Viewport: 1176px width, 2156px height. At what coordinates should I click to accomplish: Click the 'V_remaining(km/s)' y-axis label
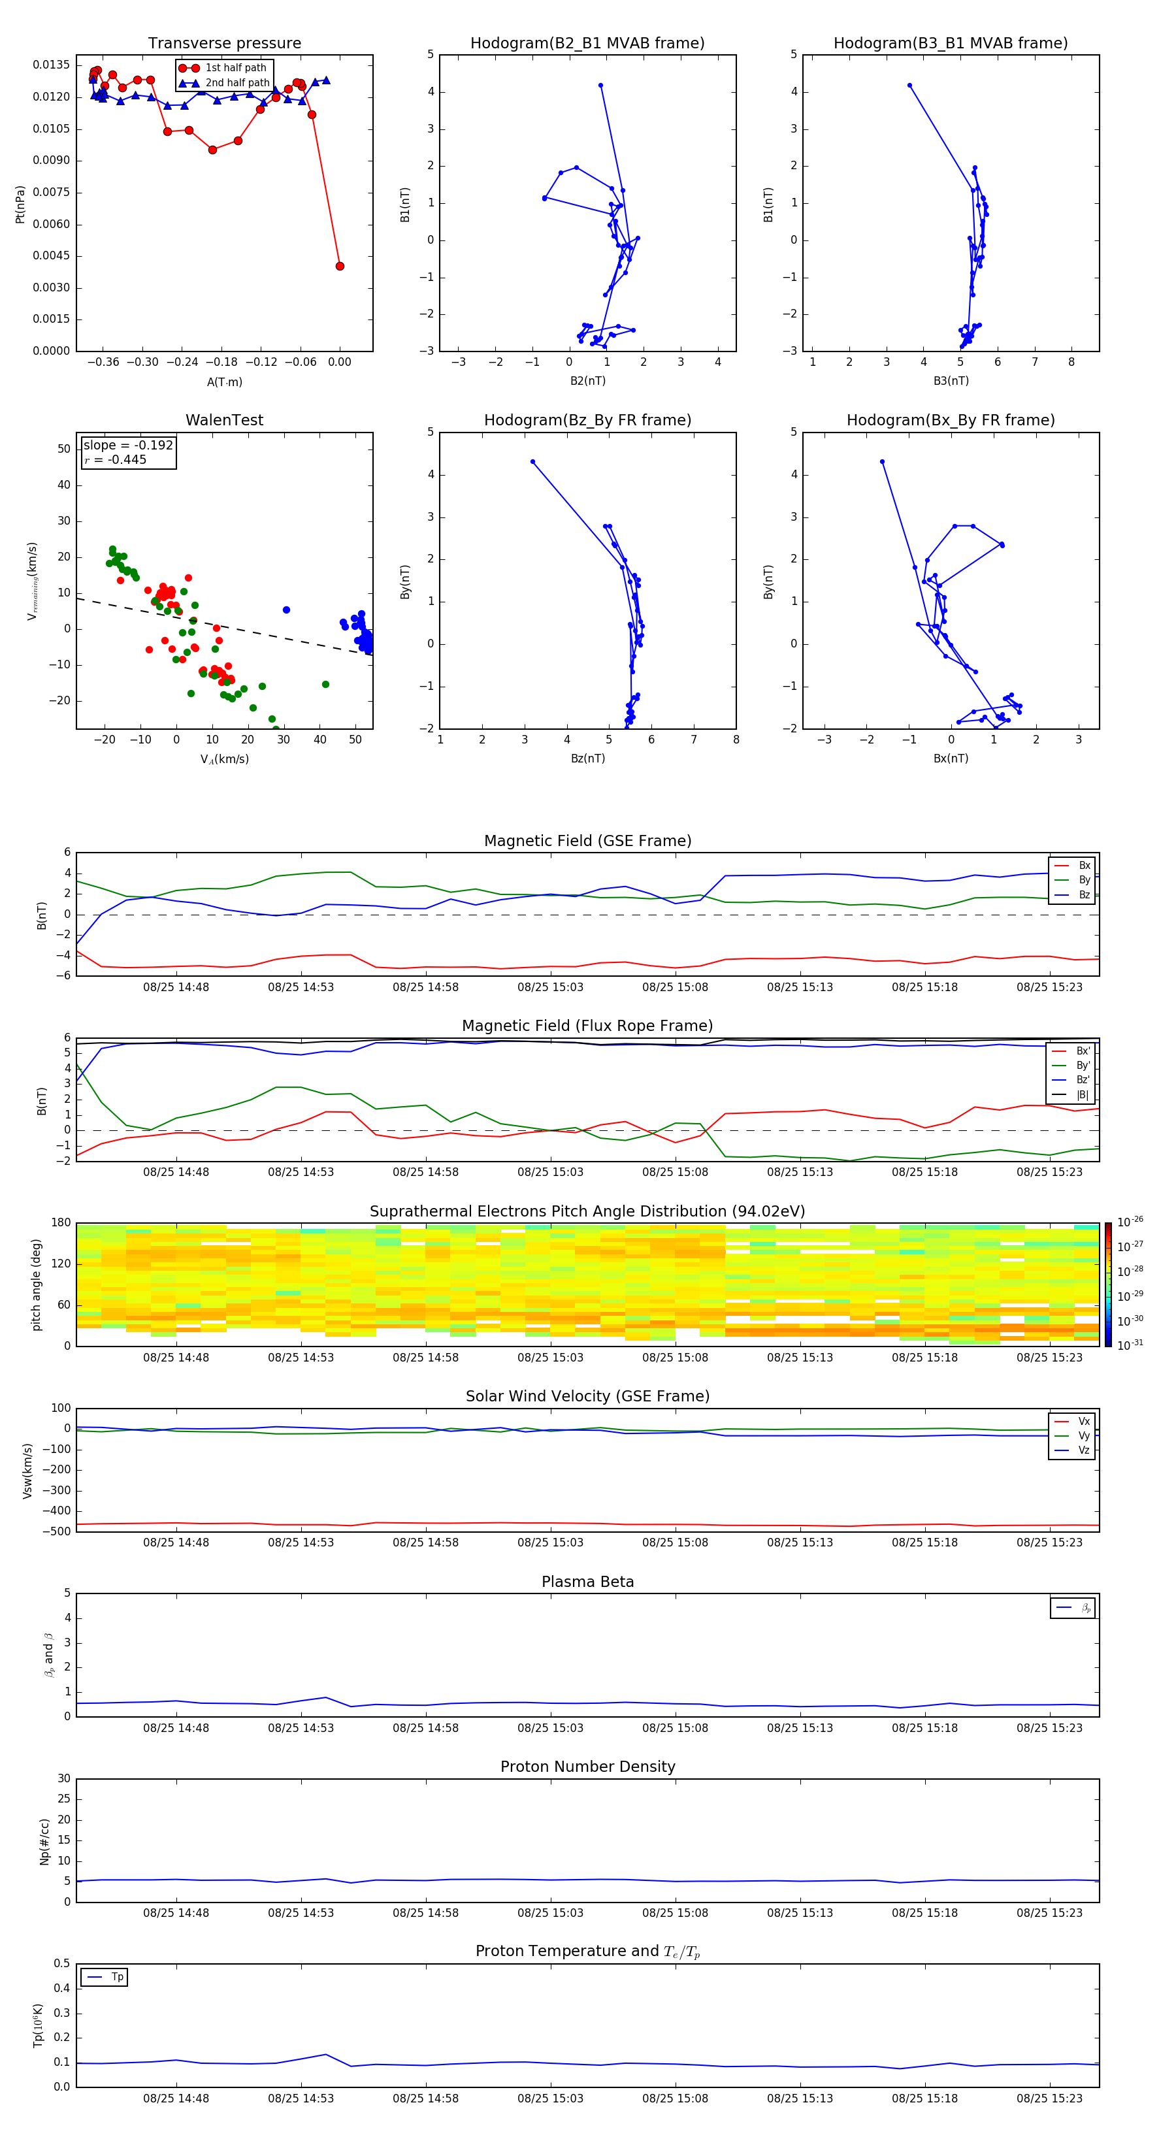click(x=32, y=581)
